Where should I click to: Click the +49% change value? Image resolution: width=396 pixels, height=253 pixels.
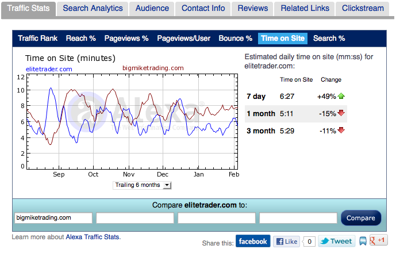click(x=326, y=97)
